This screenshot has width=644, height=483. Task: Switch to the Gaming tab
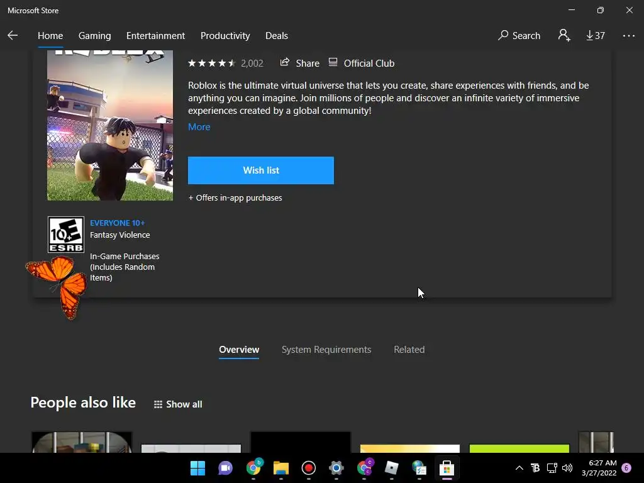[x=94, y=36]
